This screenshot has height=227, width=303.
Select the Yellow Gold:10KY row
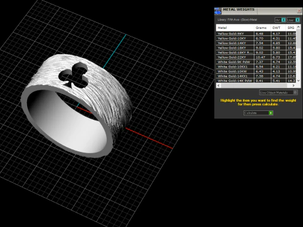[x=256, y=38]
